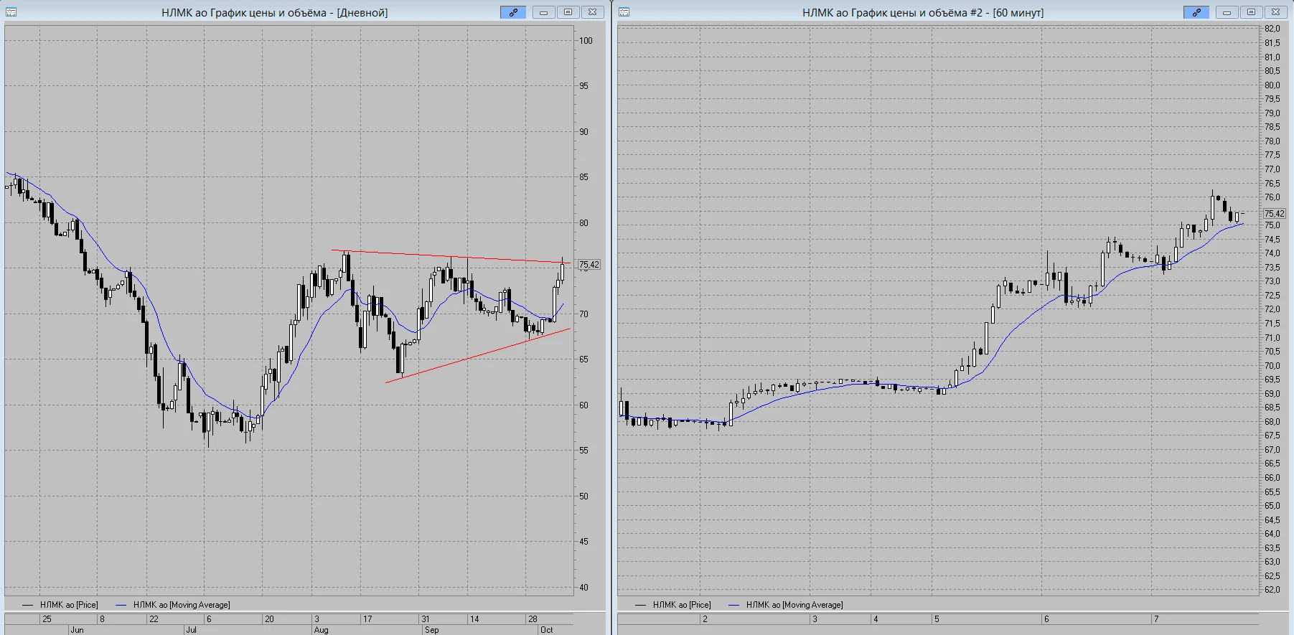Click НЛМК ао [Price] legend in 60-minute chart
Screen dimensions: 1294x635
click(x=673, y=605)
